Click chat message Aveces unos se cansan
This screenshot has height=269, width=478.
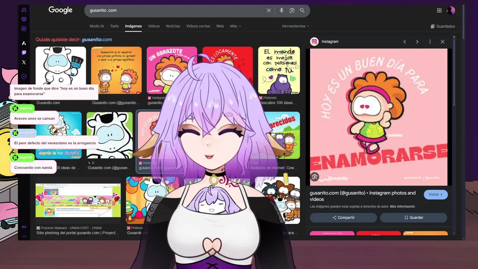pyautogui.click(x=34, y=118)
